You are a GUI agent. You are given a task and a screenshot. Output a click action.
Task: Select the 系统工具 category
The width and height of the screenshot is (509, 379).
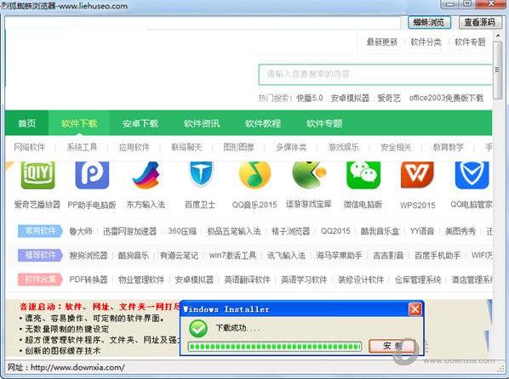coord(82,147)
